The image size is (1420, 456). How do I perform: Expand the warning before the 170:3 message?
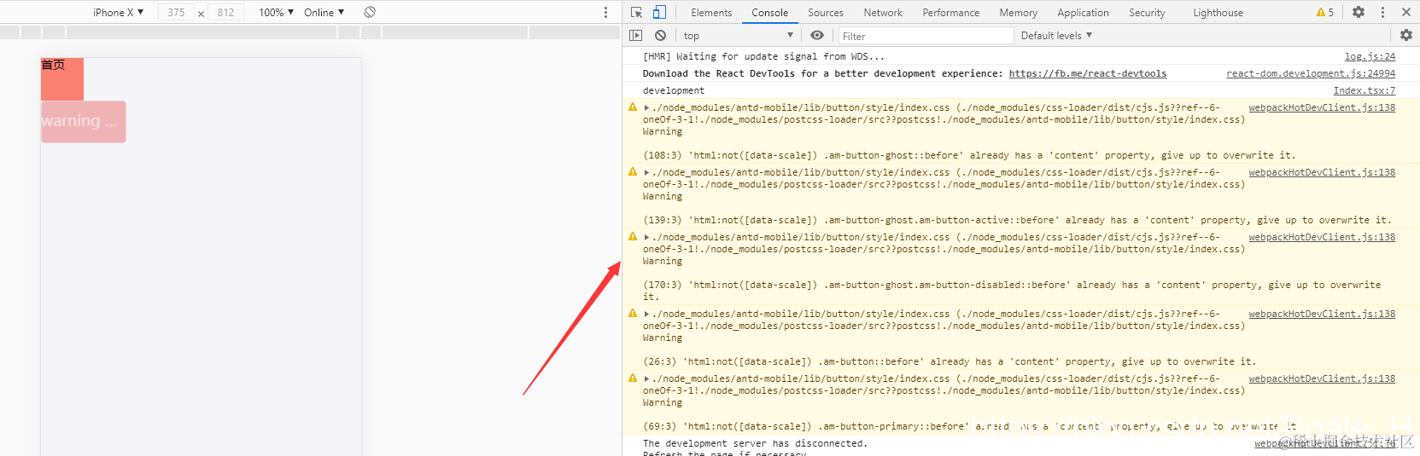646,238
